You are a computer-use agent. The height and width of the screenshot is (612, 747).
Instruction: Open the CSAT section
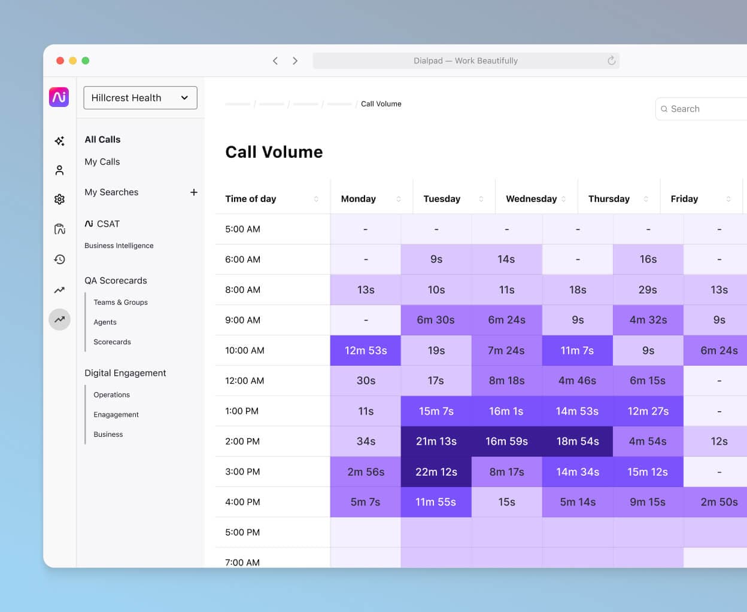102,224
